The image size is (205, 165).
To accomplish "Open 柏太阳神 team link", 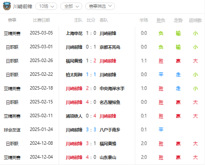I will point(74,75).
